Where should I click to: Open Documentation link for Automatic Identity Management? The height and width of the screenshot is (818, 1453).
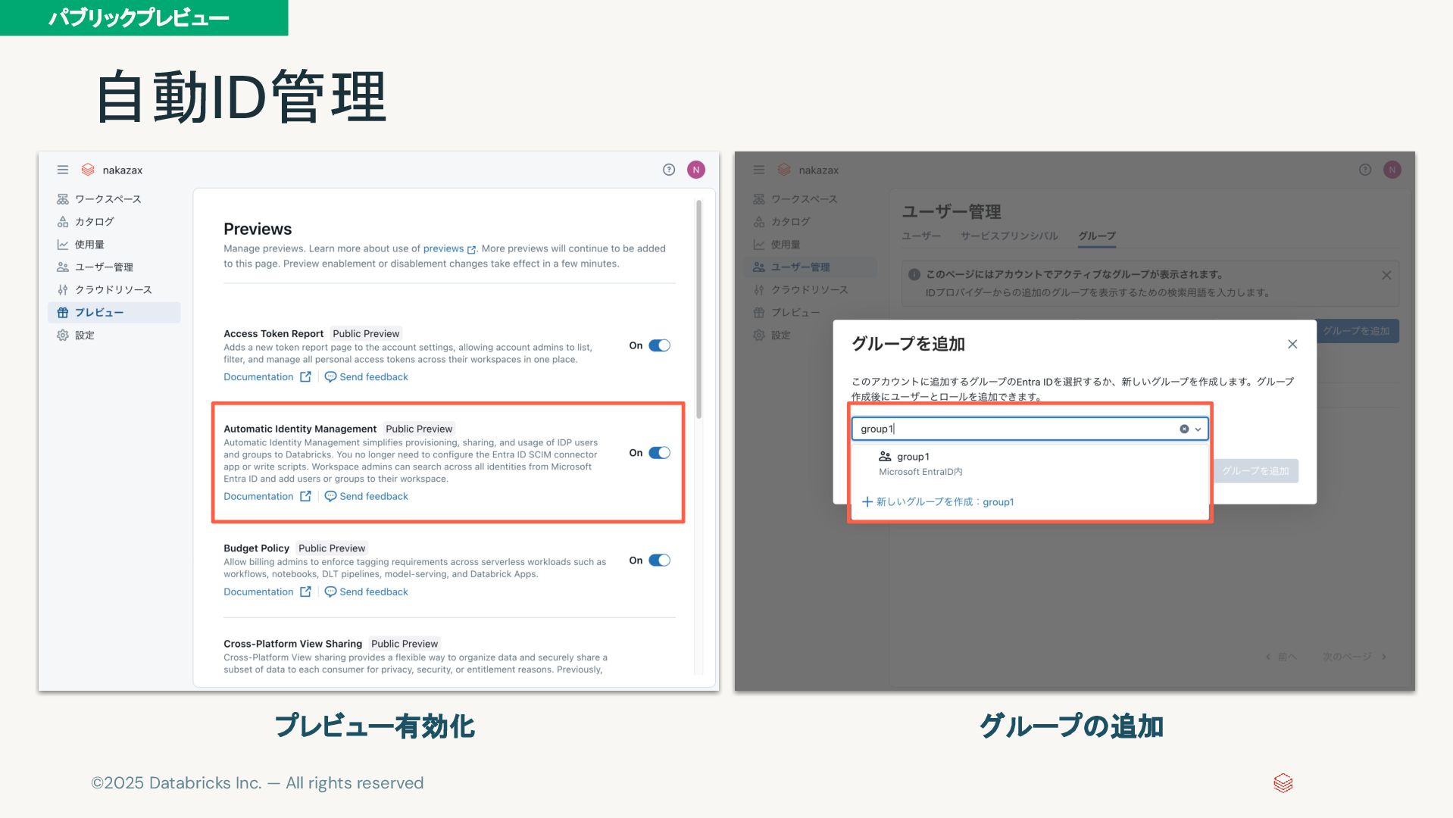pos(258,497)
